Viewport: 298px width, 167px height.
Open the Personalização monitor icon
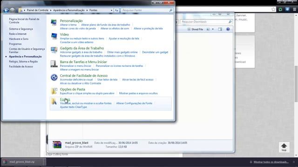pos(54,23)
